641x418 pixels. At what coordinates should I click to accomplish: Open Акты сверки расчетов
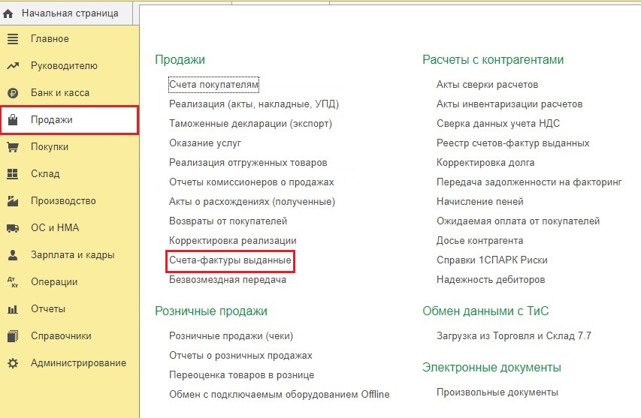pos(487,85)
